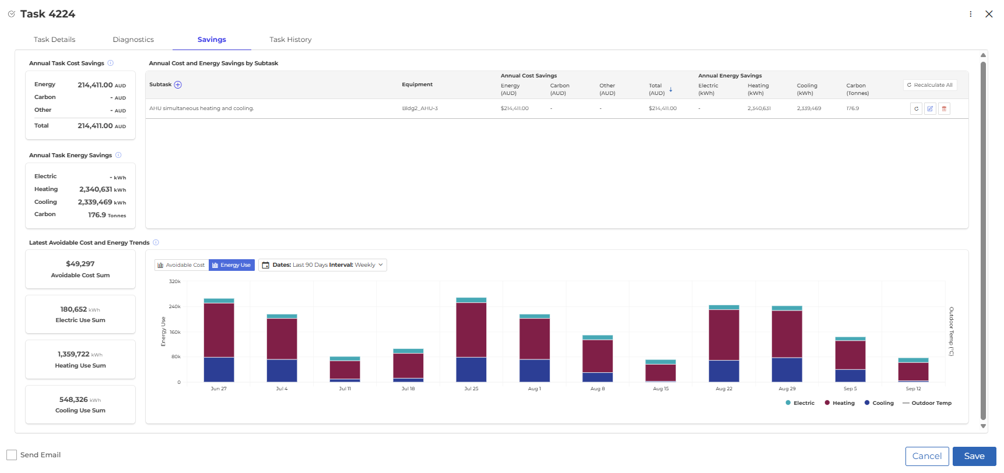Click the Jun 27 cooling bar segment

(x=219, y=370)
